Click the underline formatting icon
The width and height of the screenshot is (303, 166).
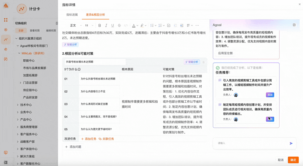[x=112, y=26]
